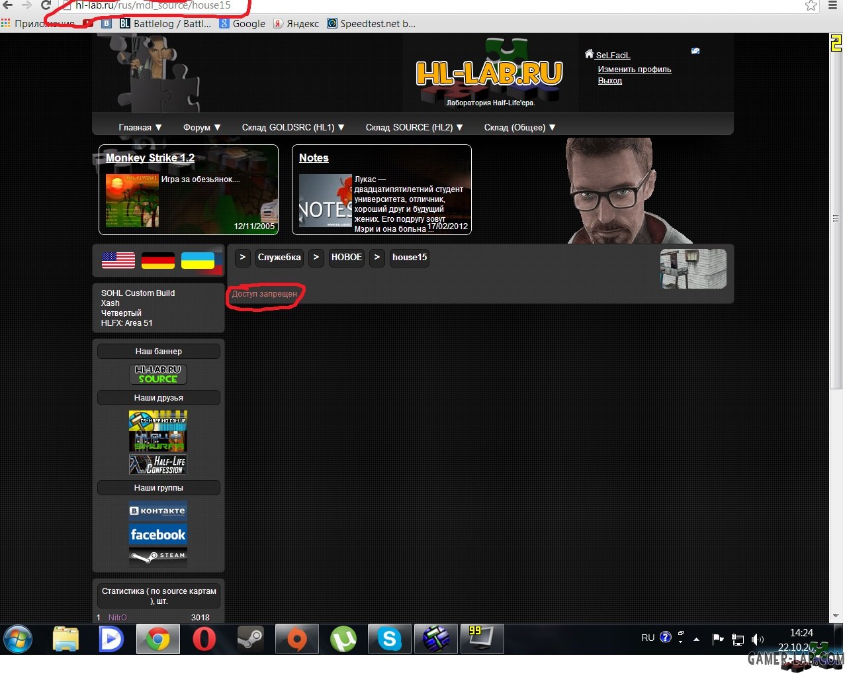Open the Приложения apps shortcut

coord(38,24)
